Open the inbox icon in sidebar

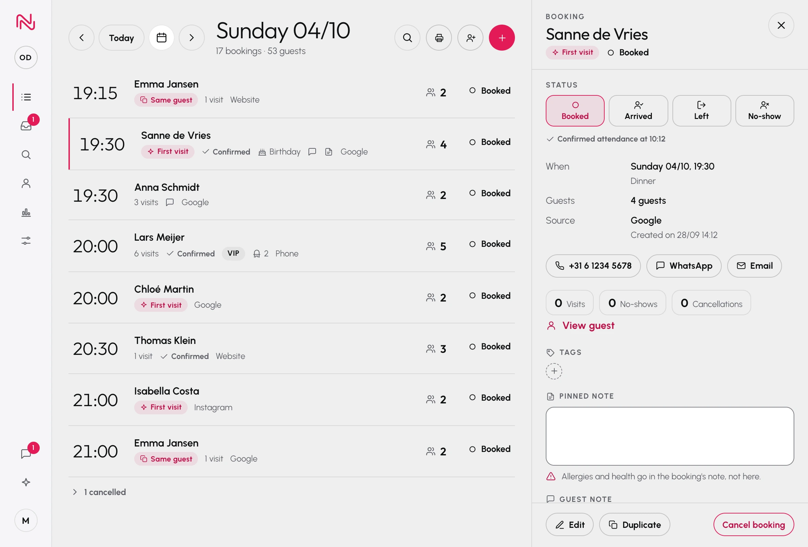(26, 125)
